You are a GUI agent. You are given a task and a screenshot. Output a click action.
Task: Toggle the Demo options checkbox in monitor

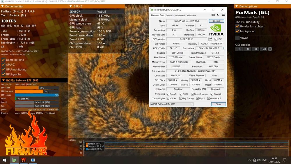pyautogui.click(x=3, y=60)
